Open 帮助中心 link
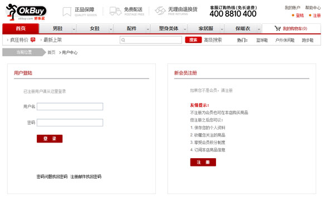Viewport: 323px width, 201px height. pos(313,8)
